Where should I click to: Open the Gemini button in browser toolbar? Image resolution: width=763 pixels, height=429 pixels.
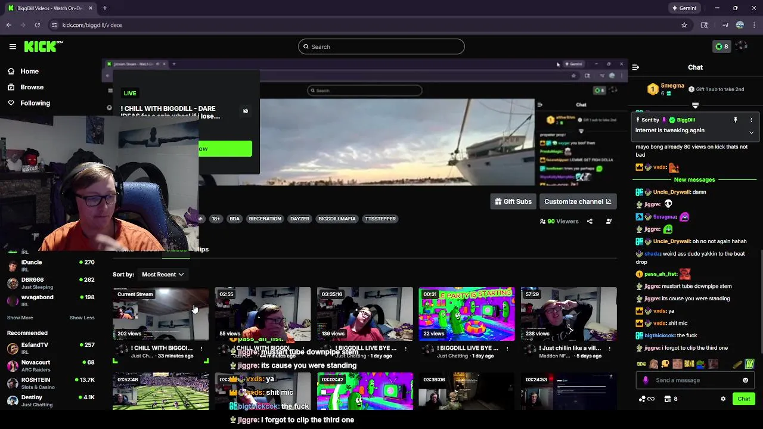684,8
